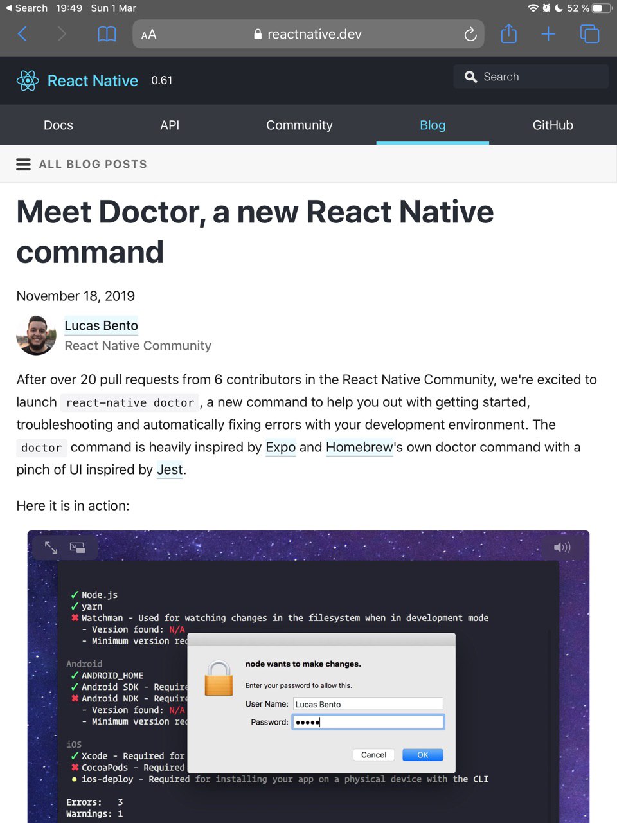Screen dimensions: 617x823
Task: Click the User Name field in the dialog
Action: (x=368, y=704)
